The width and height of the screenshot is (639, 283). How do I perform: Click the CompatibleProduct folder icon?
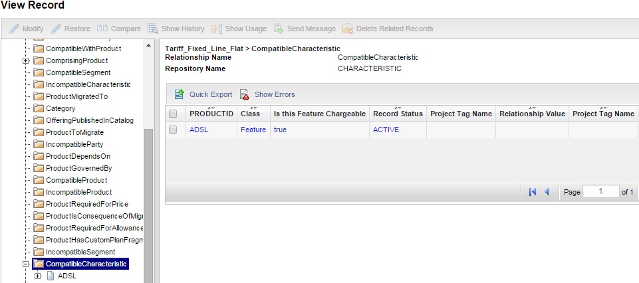click(x=39, y=180)
